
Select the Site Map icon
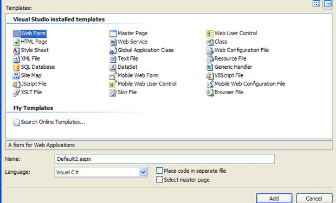[x=16, y=76]
